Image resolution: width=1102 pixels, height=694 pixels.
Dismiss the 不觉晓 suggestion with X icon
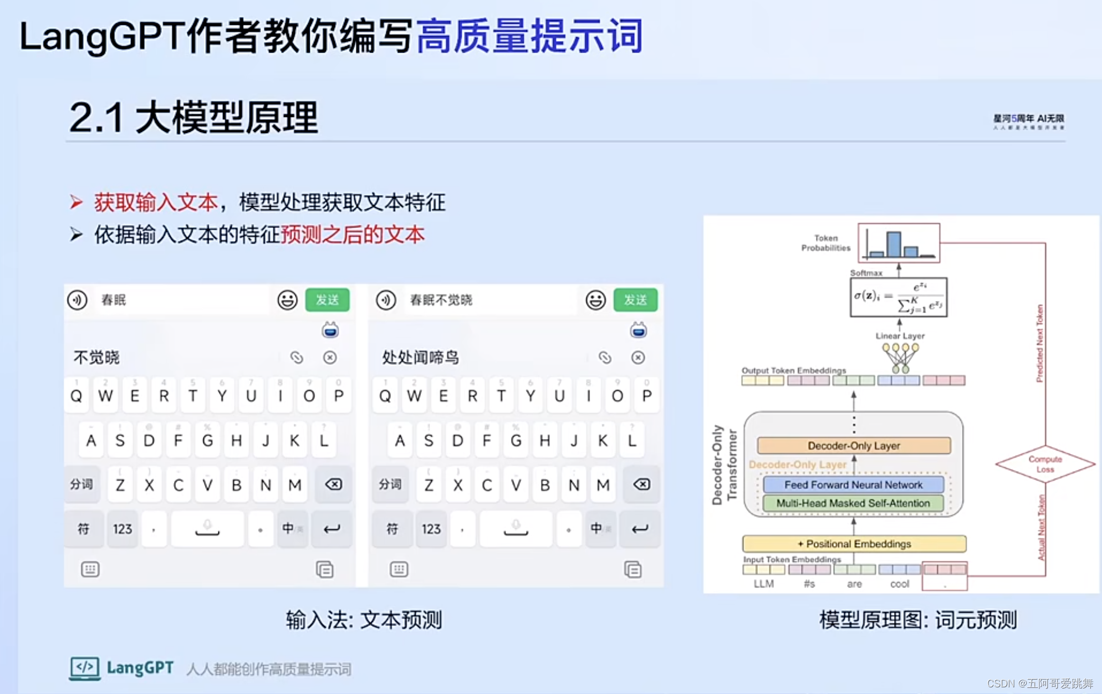pos(330,358)
